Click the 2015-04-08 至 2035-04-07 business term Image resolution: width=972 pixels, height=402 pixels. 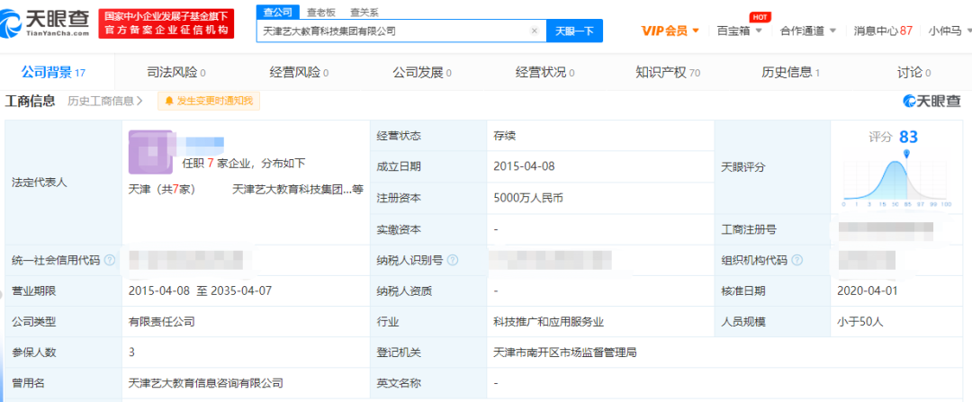(x=200, y=291)
